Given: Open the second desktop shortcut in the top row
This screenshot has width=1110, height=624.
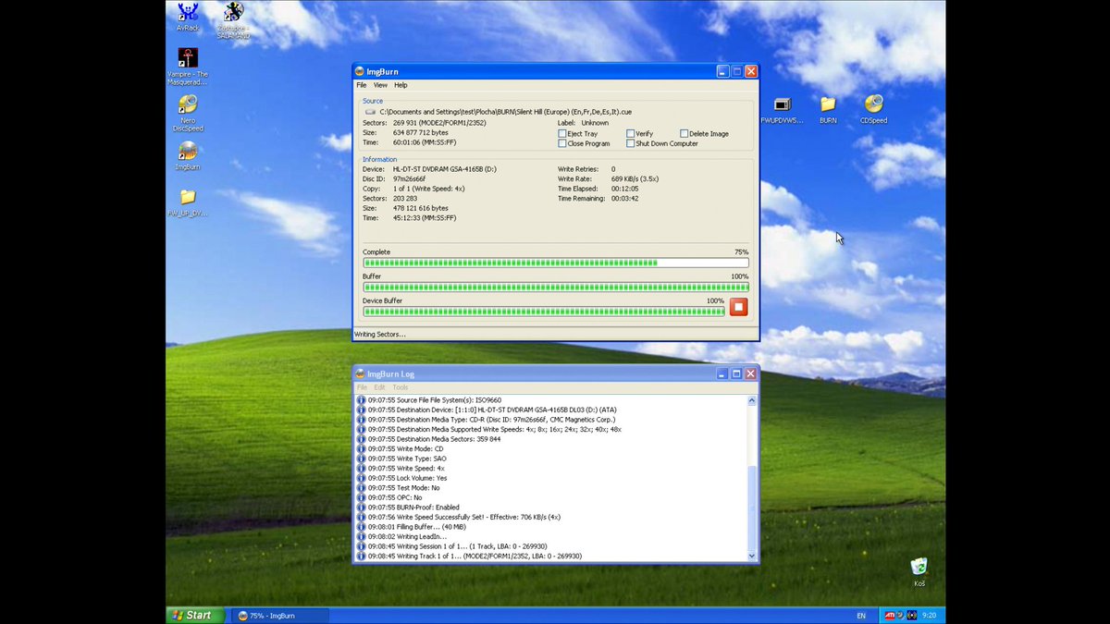Looking at the screenshot, I should coord(234,18).
